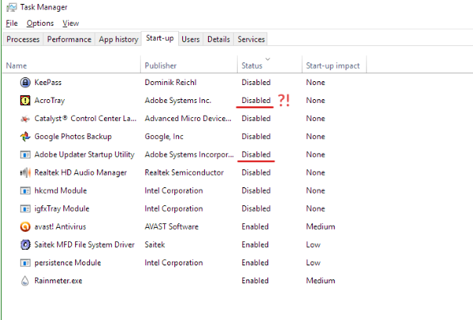Image resolution: width=473 pixels, height=320 pixels.
Task: Open the View menu
Action: click(x=71, y=23)
